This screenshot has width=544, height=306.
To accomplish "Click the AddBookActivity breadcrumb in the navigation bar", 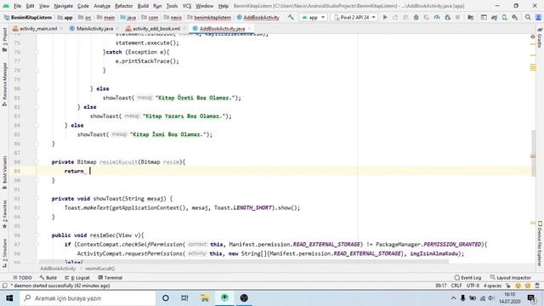I will 258,17.
